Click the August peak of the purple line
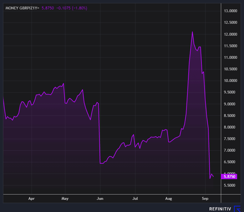 pos(192,32)
